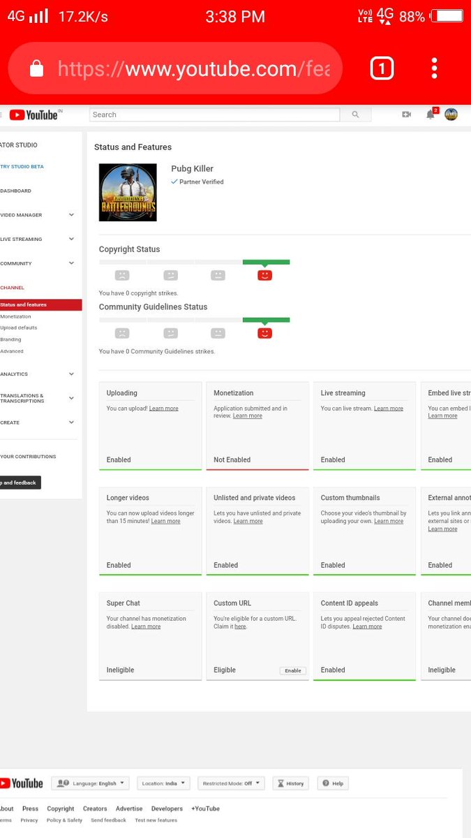Tap the padlock icon in the address bar
This screenshot has width=471, height=838.
(x=37, y=68)
